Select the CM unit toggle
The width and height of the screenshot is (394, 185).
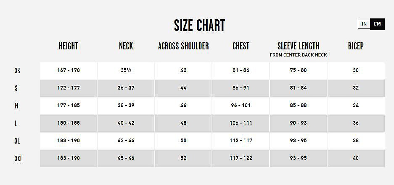click(377, 24)
